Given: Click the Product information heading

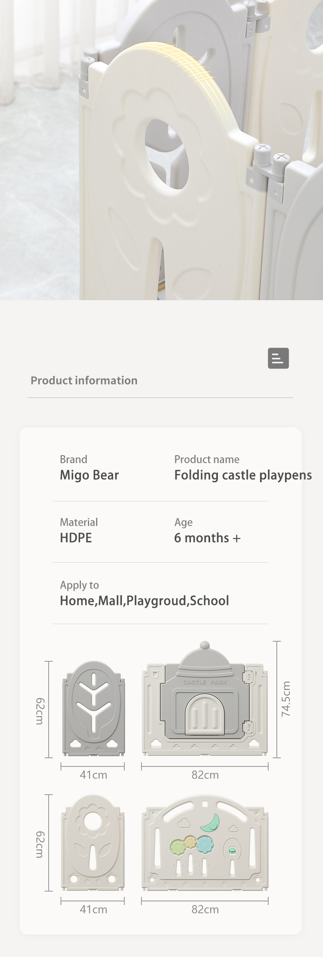Looking at the screenshot, I should [x=84, y=380].
